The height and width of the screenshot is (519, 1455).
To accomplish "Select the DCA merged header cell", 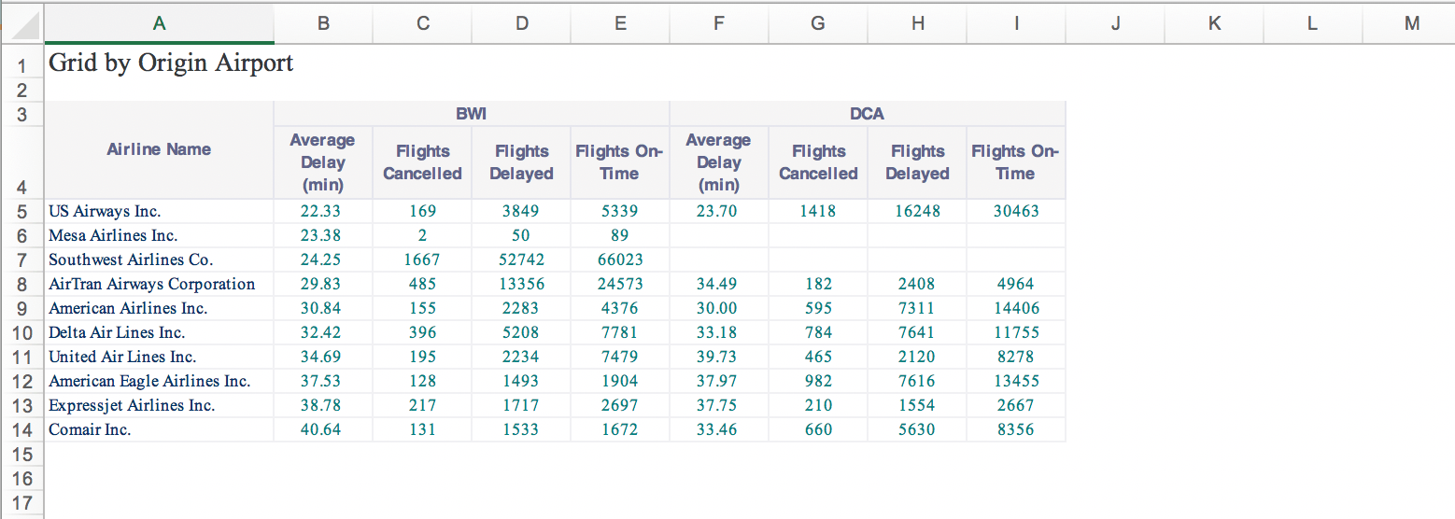I will 867,114.
